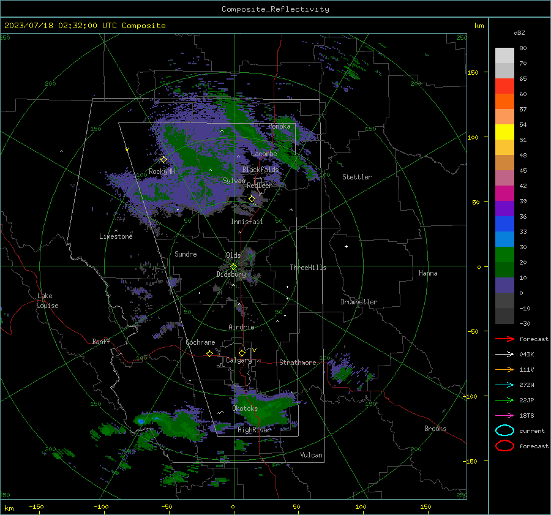Click the Lacombe city label
The width and height of the screenshot is (551, 515).
pos(264,154)
